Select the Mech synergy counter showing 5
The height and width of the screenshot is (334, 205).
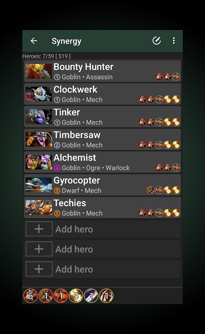[x=76, y=296]
